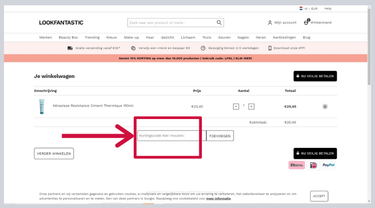This screenshot has width=375, height=208.
Task: Click the Toevoegen button
Action: point(220,136)
